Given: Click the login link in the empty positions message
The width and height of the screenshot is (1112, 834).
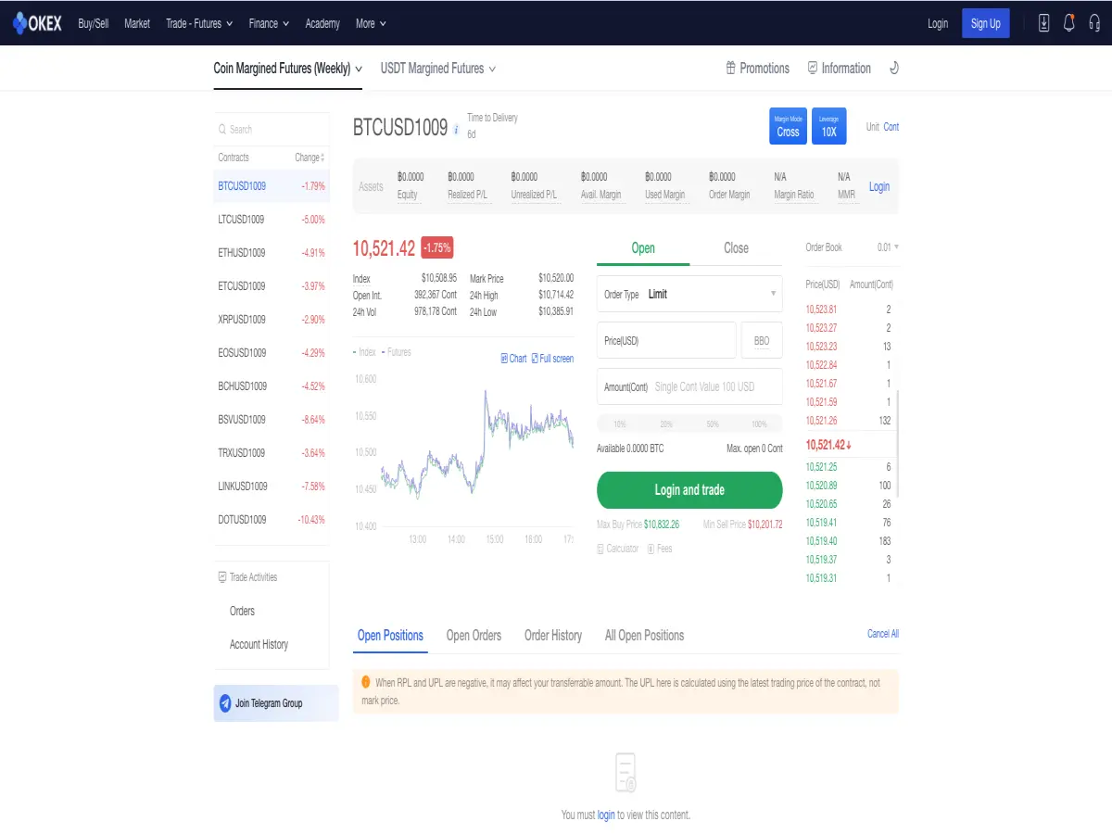Looking at the screenshot, I should coord(606,815).
